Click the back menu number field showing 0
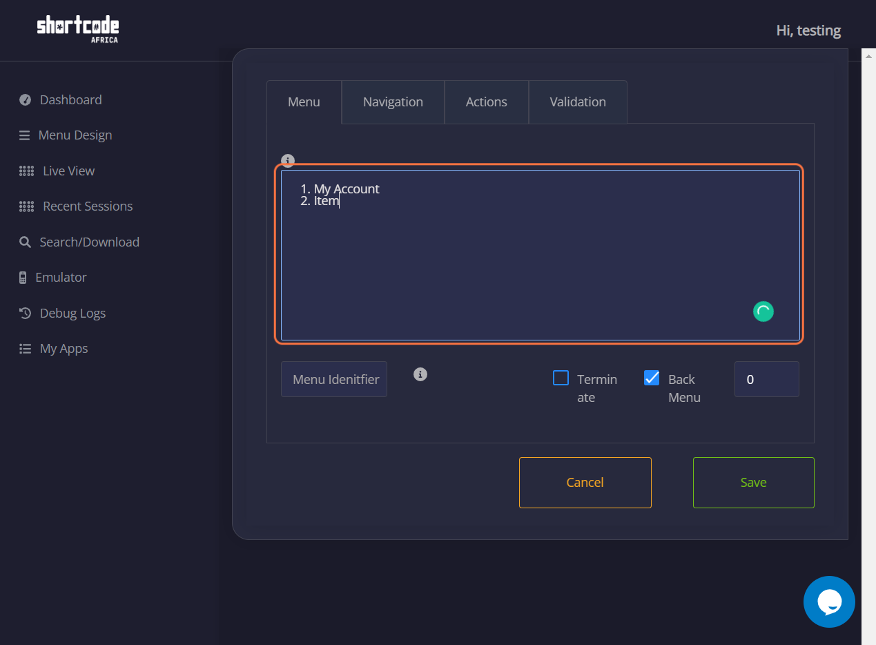The width and height of the screenshot is (876, 645). [x=766, y=379]
